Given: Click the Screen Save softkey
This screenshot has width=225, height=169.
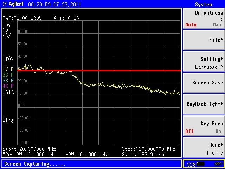Looking at the screenshot, I should 204,83.
